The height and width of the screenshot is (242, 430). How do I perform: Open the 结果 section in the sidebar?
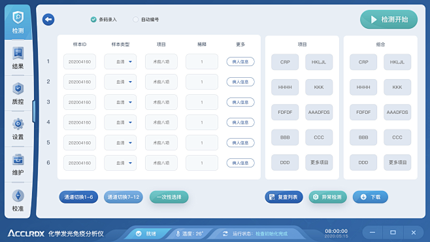(x=18, y=58)
